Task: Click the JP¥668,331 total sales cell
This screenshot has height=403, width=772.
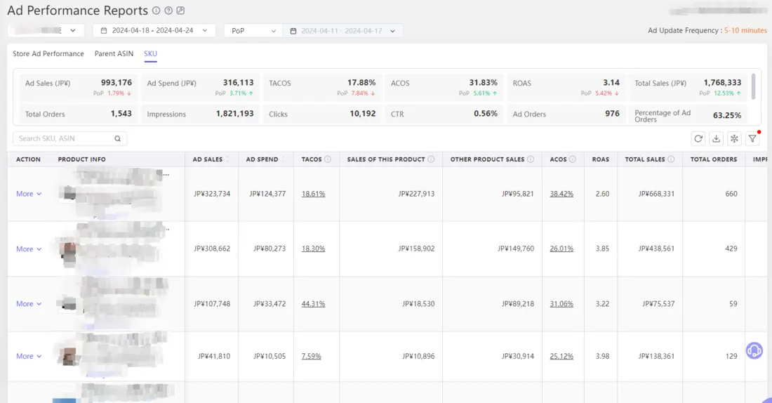Action: tap(656, 194)
